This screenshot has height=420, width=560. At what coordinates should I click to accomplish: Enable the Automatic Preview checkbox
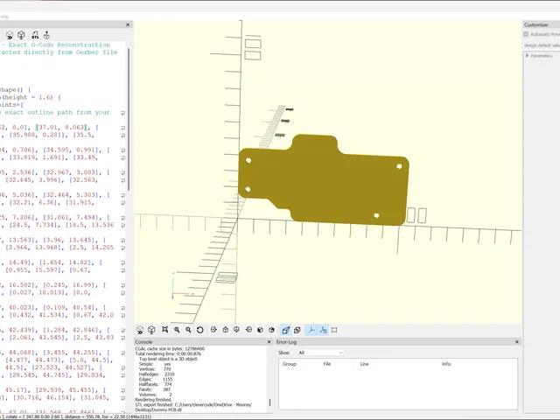coord(526,34)
